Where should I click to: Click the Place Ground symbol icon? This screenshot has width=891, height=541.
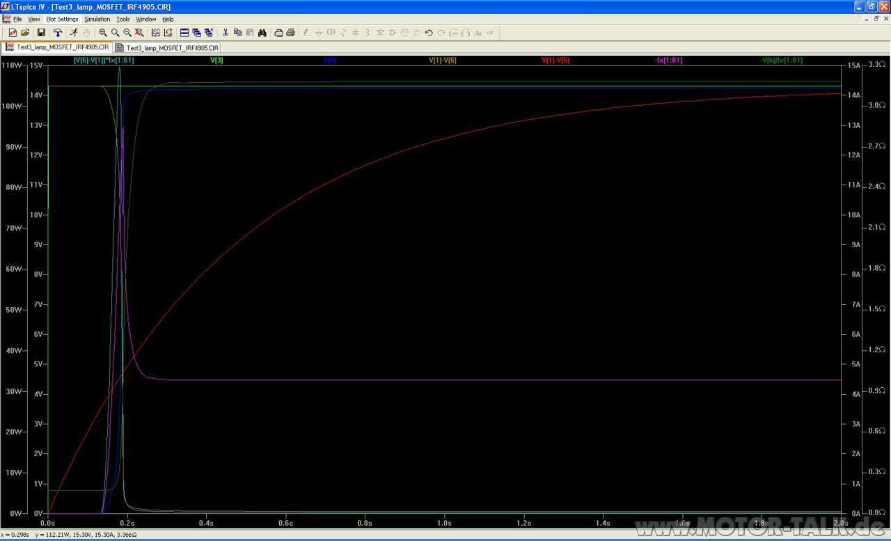coord(319,33)
